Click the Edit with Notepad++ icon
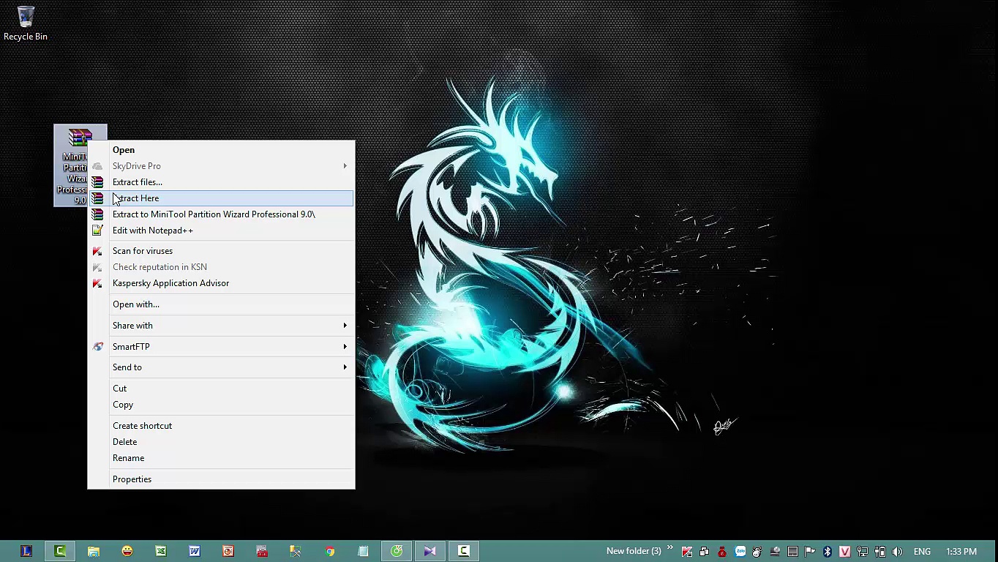The width and height of the screenshot is (998, 562). tap(97, 231)
